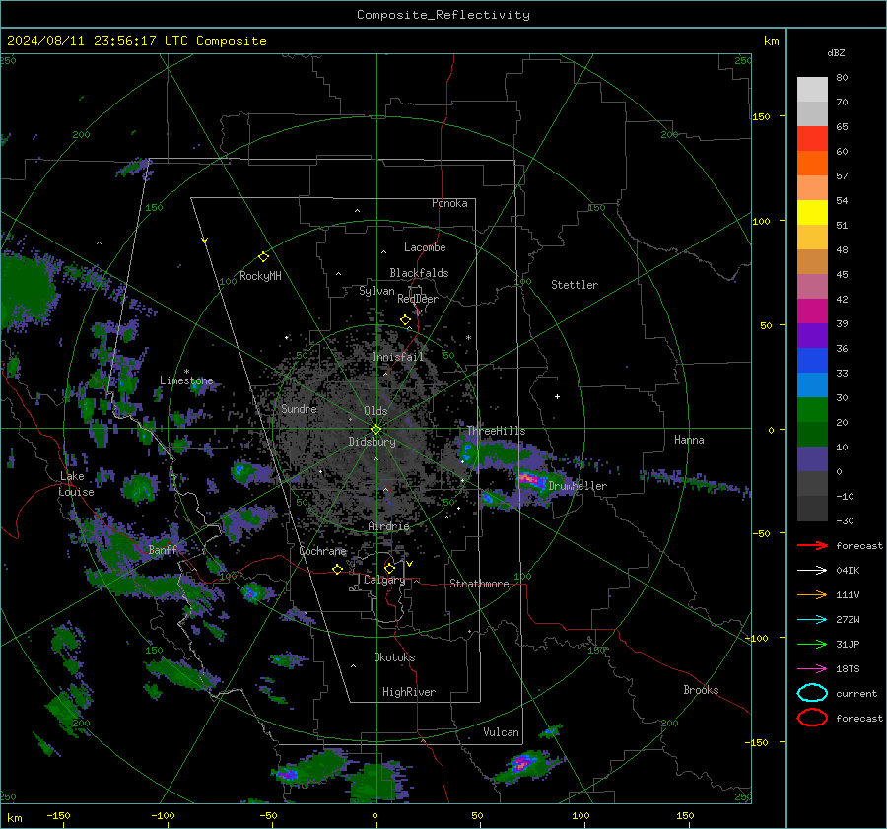Click the magenta 18TS arrow legend icon
887x829 pixels.
coord(812,669)
